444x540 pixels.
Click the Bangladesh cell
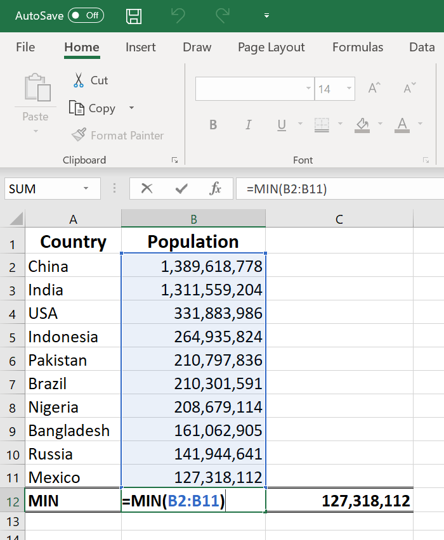73,430
